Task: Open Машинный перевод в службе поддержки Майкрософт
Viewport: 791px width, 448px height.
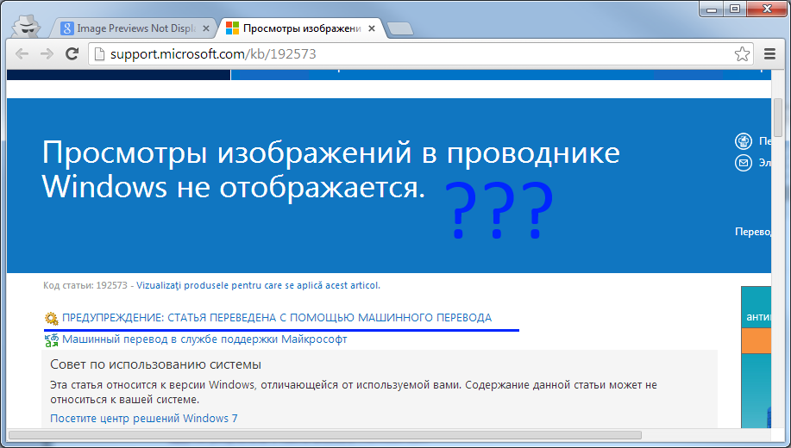Action: click(x=204, y=339)
